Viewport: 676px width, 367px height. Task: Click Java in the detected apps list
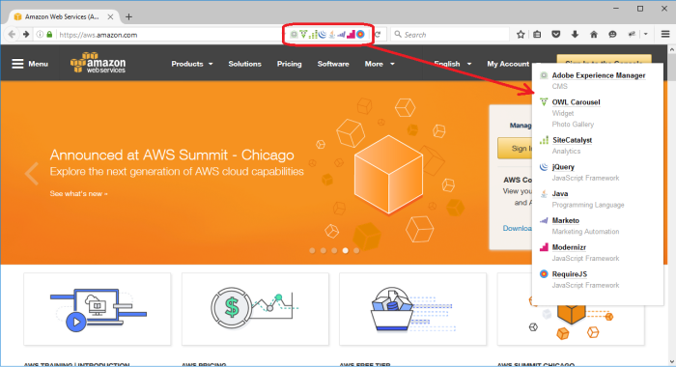[560, 193]
